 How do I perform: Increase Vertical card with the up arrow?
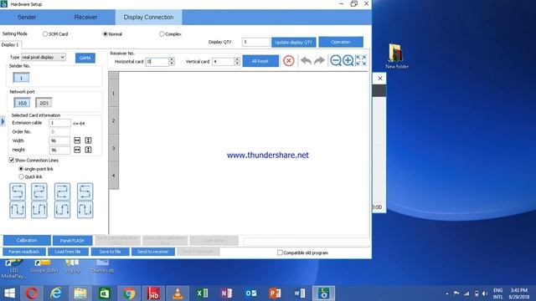(237, 59)
